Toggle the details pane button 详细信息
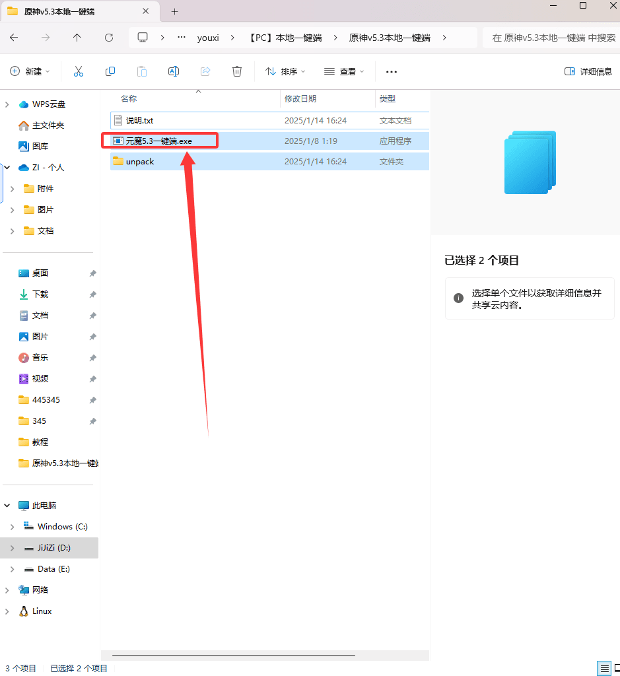Screen dimensions: 620x676 click(x=588, y=71)
